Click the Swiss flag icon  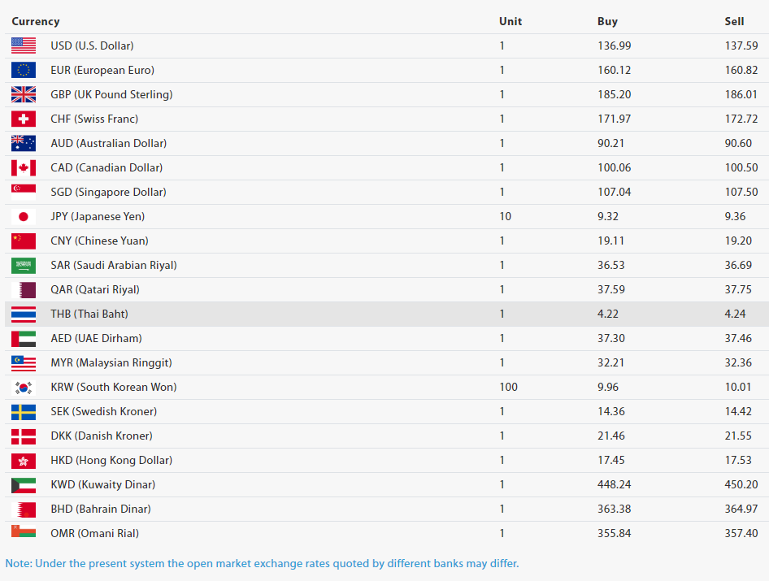coord(24,119)
